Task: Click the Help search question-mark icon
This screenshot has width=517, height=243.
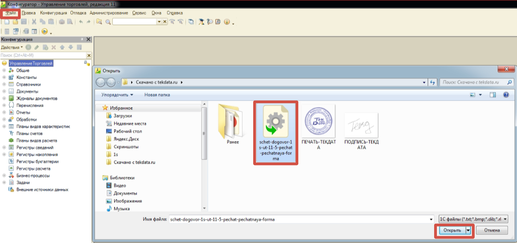Action: (209, 22)
